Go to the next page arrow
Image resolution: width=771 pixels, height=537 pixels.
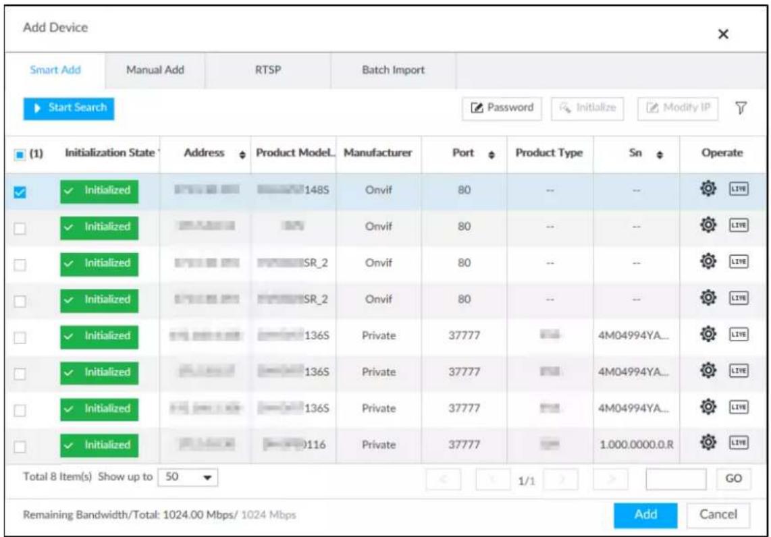pyautogui.click(x=561, y=479)
